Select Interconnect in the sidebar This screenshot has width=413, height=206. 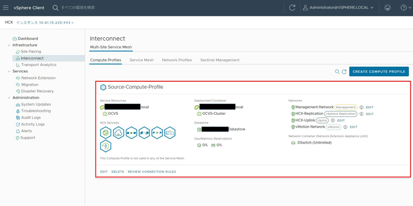click(x=49, y=58)
